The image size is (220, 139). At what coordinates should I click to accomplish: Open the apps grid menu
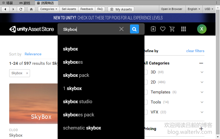pos(184,29)
